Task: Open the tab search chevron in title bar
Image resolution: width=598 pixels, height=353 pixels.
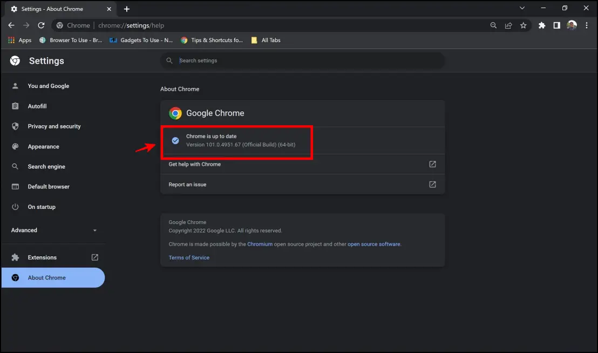Action: [522, 8]
